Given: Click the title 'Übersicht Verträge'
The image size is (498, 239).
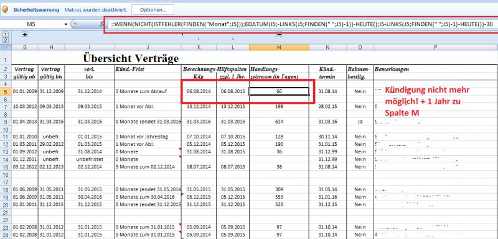Looking at the screenshot, I should (131, 58).
